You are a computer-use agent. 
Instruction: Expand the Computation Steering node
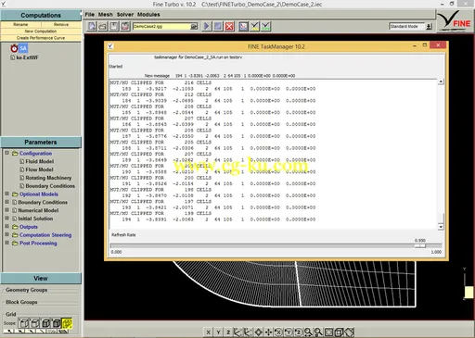click(6, 234)
